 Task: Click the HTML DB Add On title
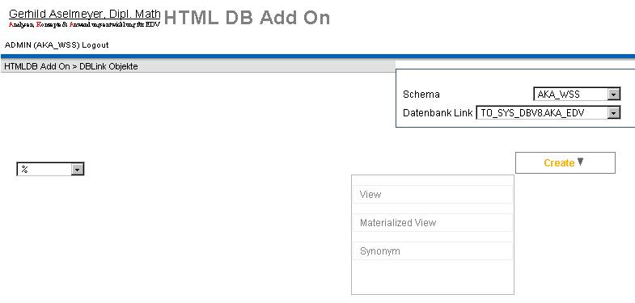pos(247,18)
